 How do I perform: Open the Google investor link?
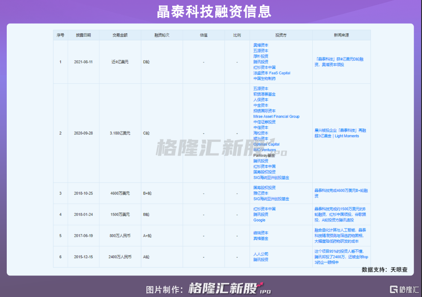(259, 220)
